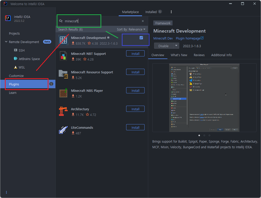The image size is (261, 198).
Task: Switch to the Installed tab
Action: coord(151,12)
